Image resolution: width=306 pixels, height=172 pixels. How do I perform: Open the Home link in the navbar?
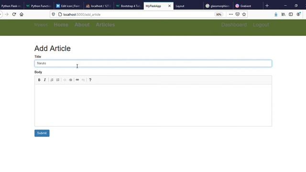coord(61,25)
